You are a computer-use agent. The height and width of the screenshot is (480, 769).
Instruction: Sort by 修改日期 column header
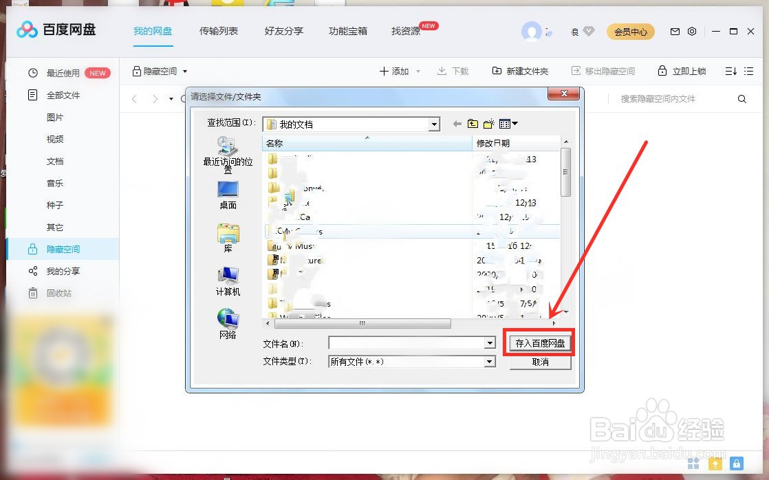pyautogui.click(x=516, y=143)
